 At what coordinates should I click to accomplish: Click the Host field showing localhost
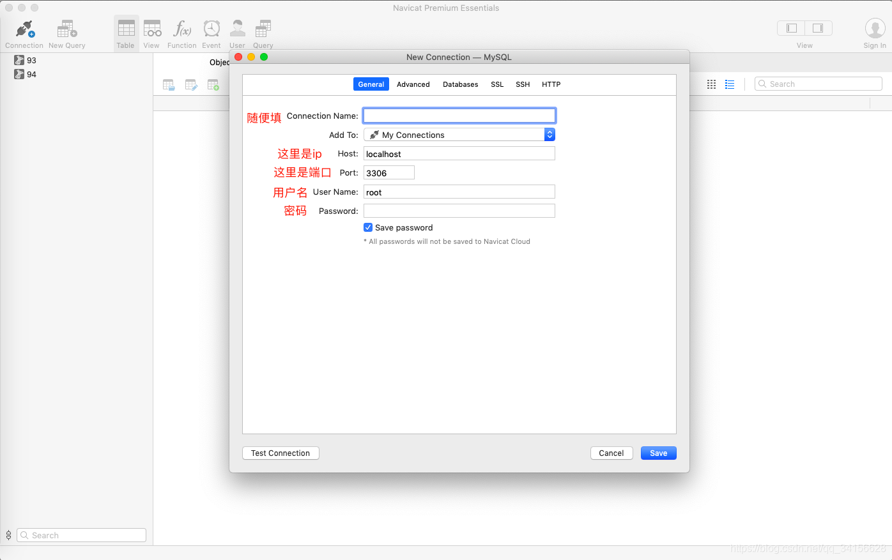tap(459, 154)
